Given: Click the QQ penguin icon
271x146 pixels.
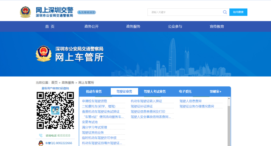Looking at the screenshot, I should pos(41,143).
